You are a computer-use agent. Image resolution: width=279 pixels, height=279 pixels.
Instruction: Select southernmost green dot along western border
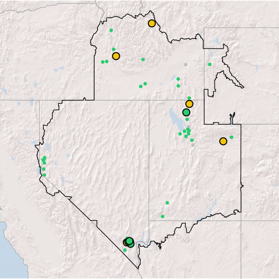[x=44, y=175]
